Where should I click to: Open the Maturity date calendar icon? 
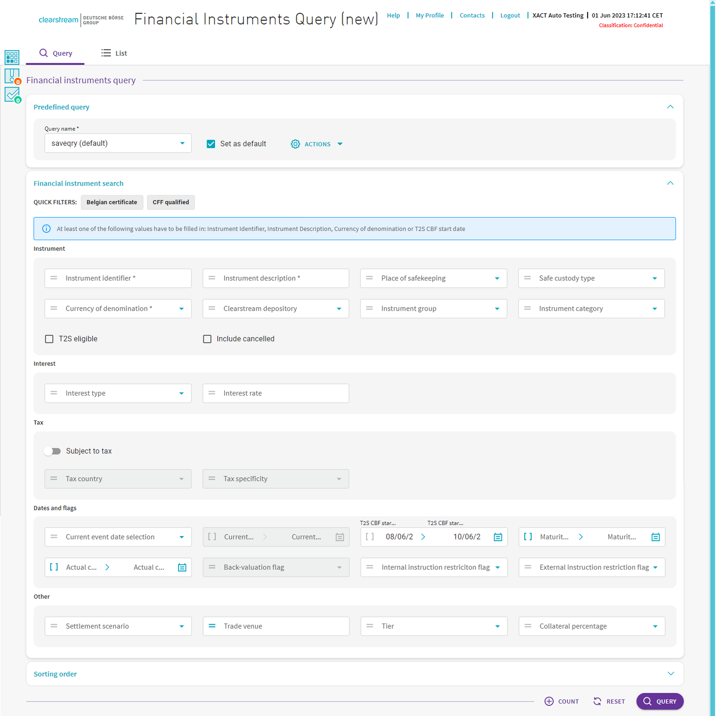pyautogui.click(x=655, y=537)
